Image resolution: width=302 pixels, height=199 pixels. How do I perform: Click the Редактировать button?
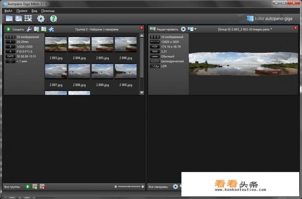tap(164, 29)
